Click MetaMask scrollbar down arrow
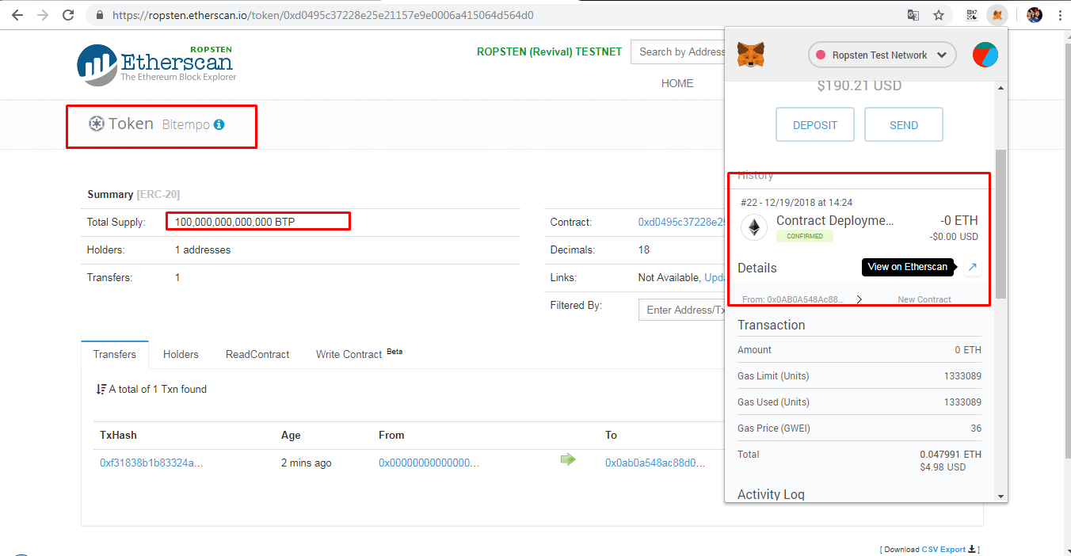Image resolution: width=1071 pixels, height=556 pixels. click(x=1000, y=496)
